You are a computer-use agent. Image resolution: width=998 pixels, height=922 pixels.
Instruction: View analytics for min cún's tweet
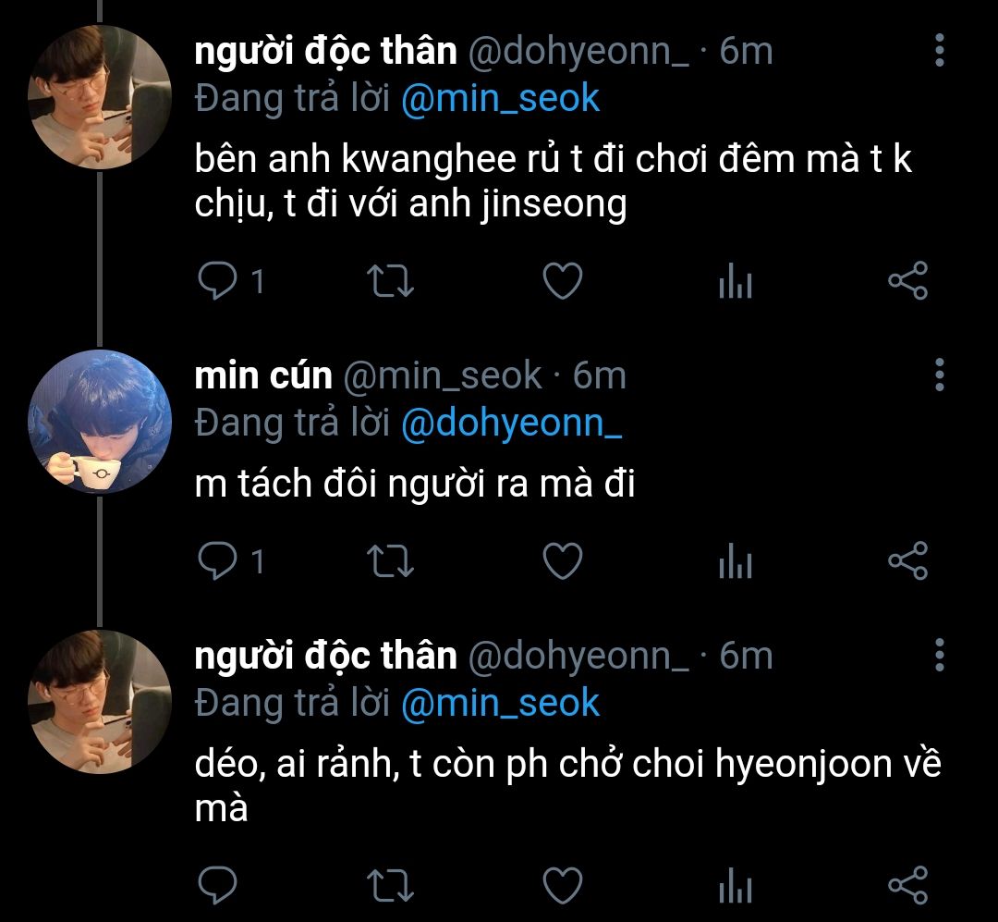pyautogui.click(x=736, y=563)
